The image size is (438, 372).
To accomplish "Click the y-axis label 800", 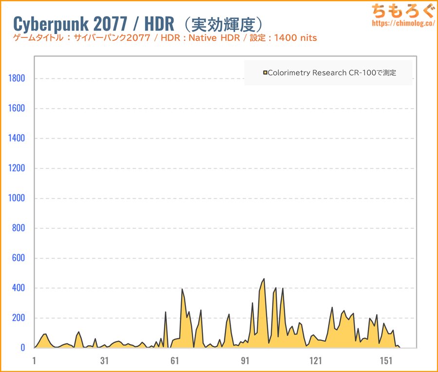I will click(18, 228).
